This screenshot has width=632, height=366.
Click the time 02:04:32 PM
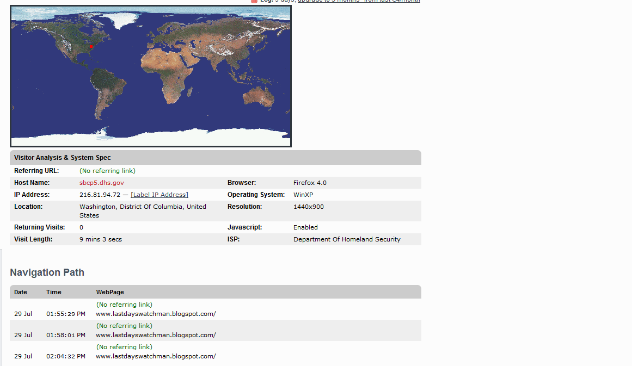(66, 357)
